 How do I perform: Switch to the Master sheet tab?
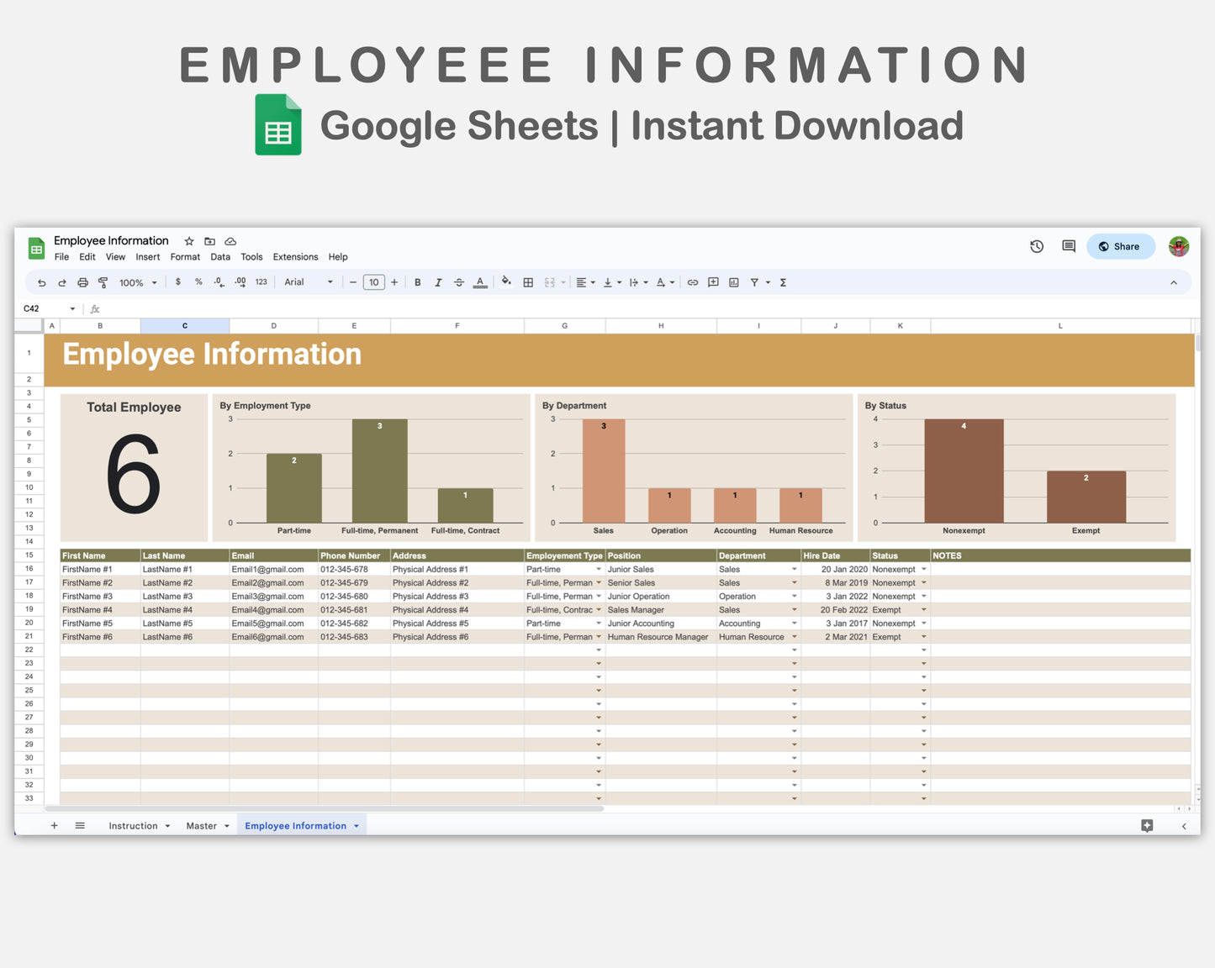point(202,825)
